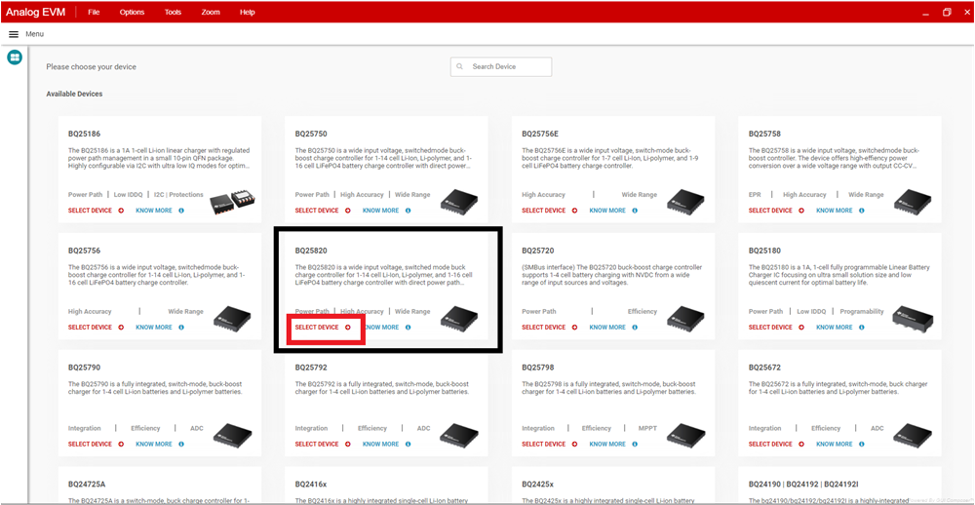Screen dimensions: 975x505
Task: Open the Options menu
Action: pyautogui.click(x=132, y=12)
